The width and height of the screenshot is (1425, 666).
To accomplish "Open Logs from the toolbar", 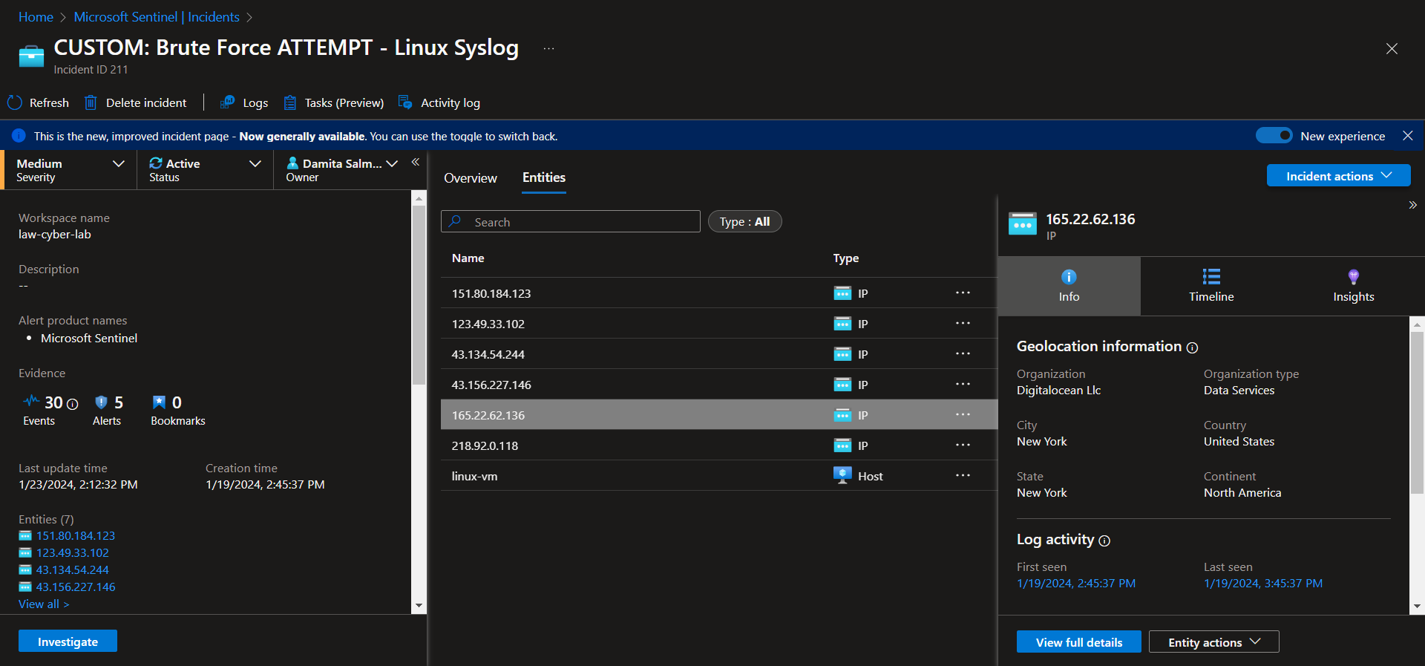I will (x=244, y=102).
